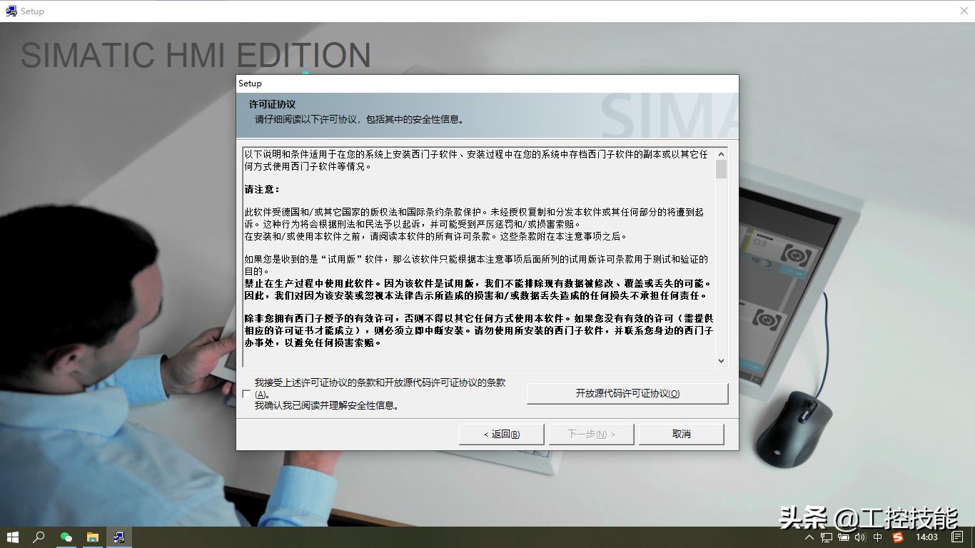Click the 返回 button to go back
Image resolution: width=975 pixels, height=548 pixels.
tap(500, 433)
